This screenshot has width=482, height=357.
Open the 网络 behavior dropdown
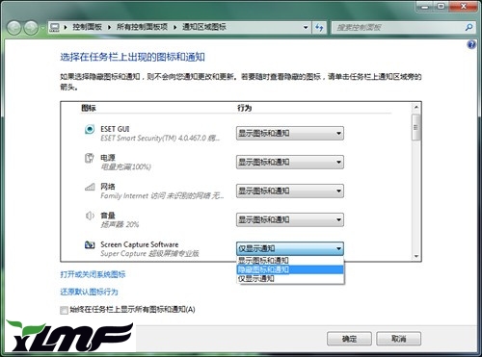pyautogui.click(x=290, y=191)
